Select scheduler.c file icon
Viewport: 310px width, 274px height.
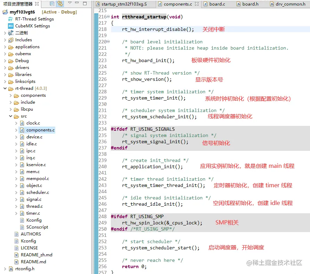(22, 192)
